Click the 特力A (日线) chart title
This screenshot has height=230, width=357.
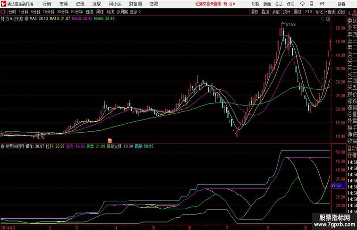pyautogui.click(x=12, y=19)
